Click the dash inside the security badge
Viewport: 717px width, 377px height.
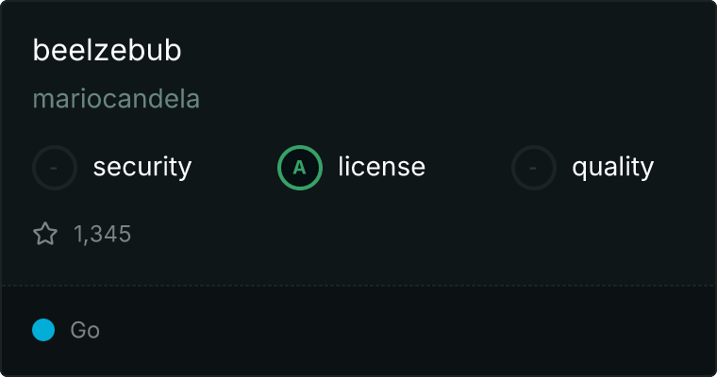(x=54, y=168)
